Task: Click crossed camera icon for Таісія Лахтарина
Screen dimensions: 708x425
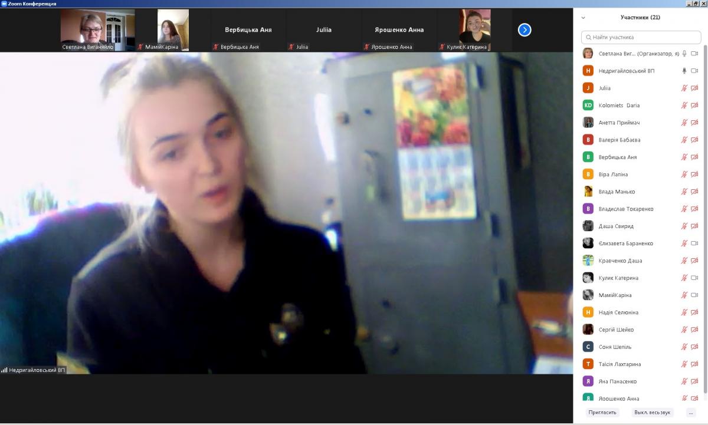Action: (x=694, y=364)
